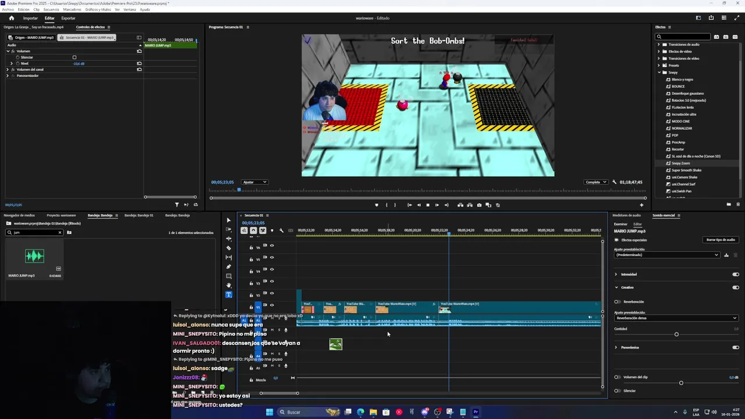
Task: Select the Type tool
Action: click(x=228, y=294)
